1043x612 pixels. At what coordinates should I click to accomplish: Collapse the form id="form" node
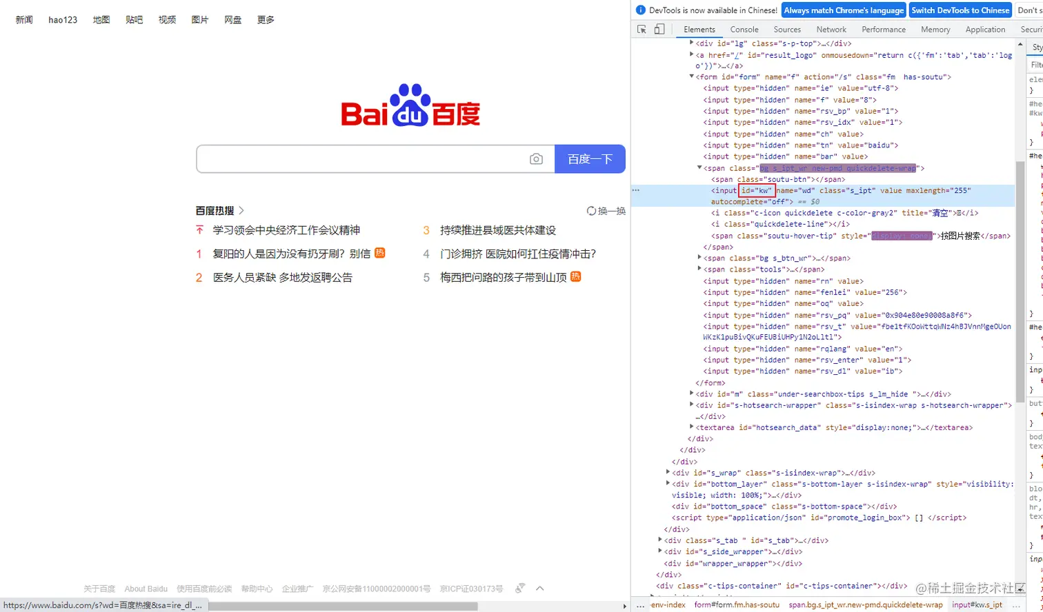pyautogui.click(x=692, y=76)
